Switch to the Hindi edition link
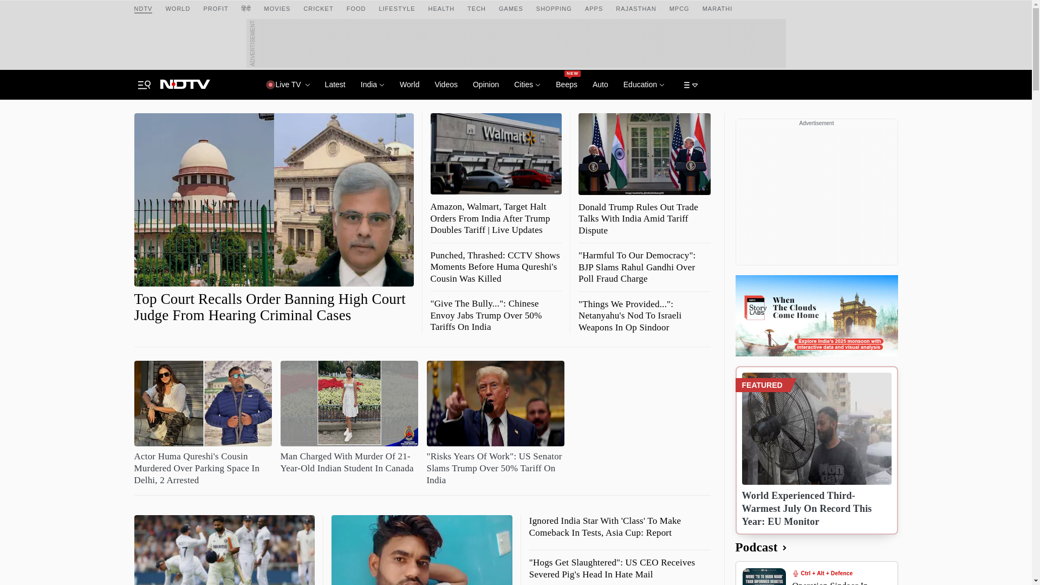Viewport: 1040px width, 585px height. 246,9
